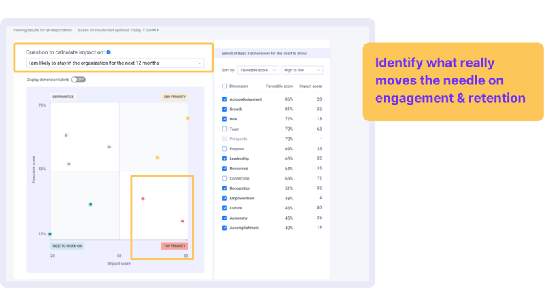Uncheck the Leadership checkbox
The height and width of the screenshot is (306, 544).
coord(224,158)
